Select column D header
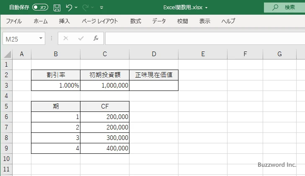The height and width of the screenshot is (176, 305). coord(154,54)
